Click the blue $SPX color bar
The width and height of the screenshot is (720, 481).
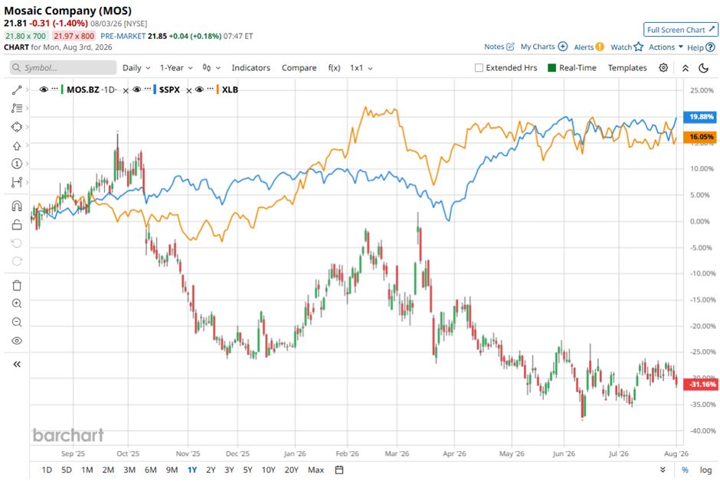tap(155, 89)
